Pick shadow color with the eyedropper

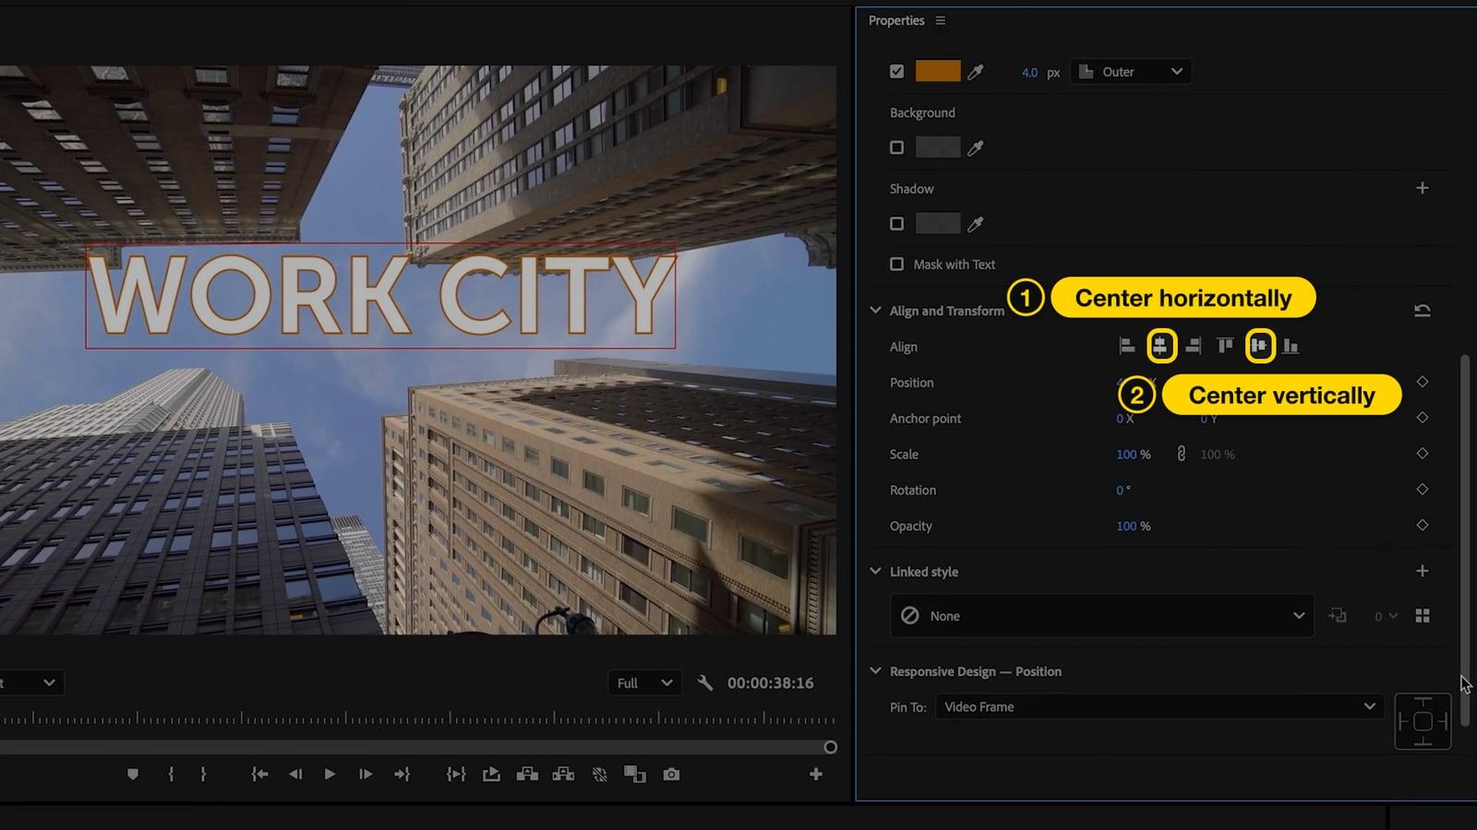click(x=975, y=223)
